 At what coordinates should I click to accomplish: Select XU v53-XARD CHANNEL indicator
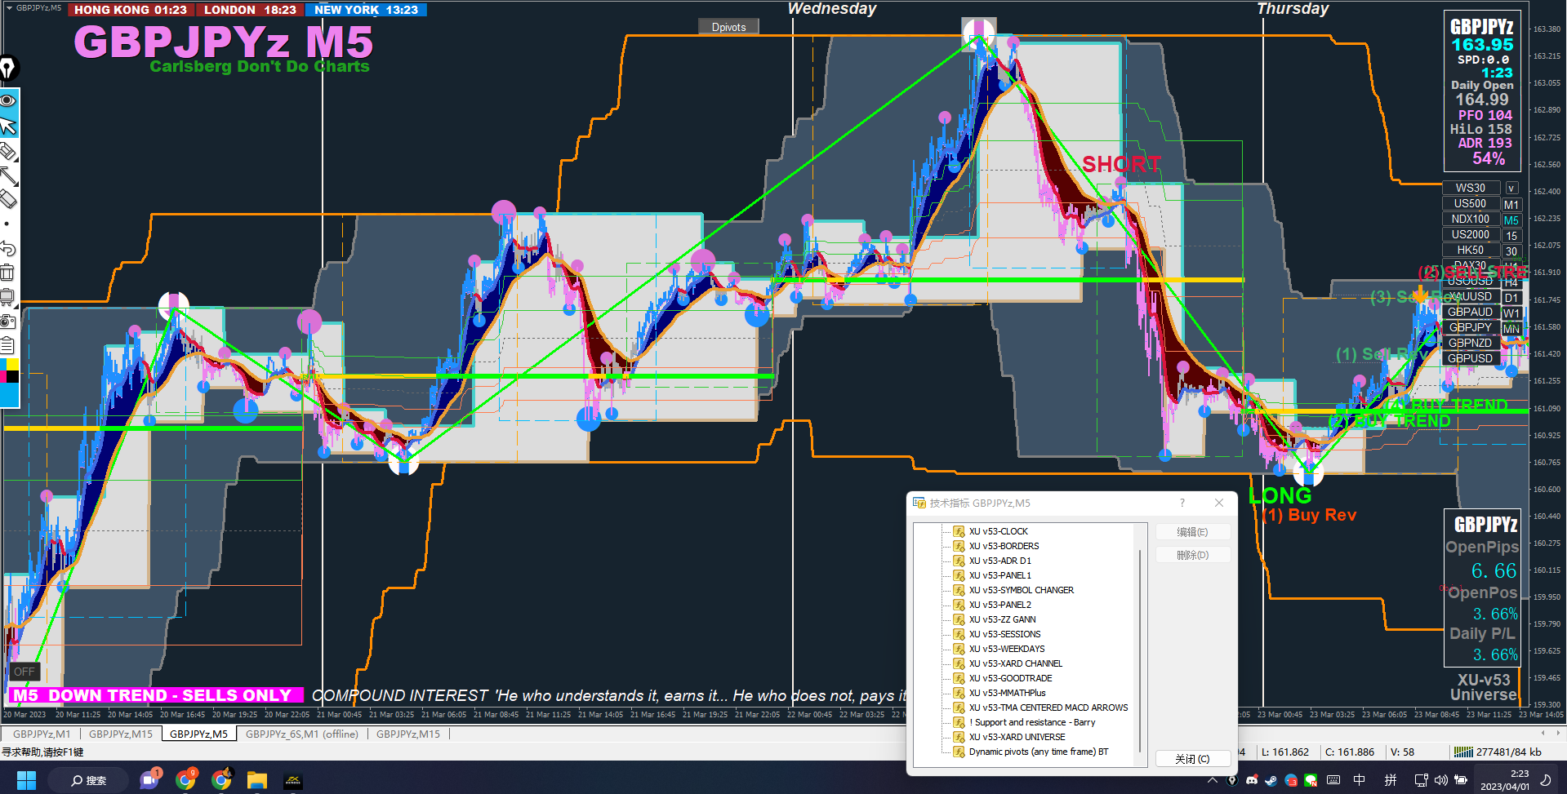pos(1015,663)
